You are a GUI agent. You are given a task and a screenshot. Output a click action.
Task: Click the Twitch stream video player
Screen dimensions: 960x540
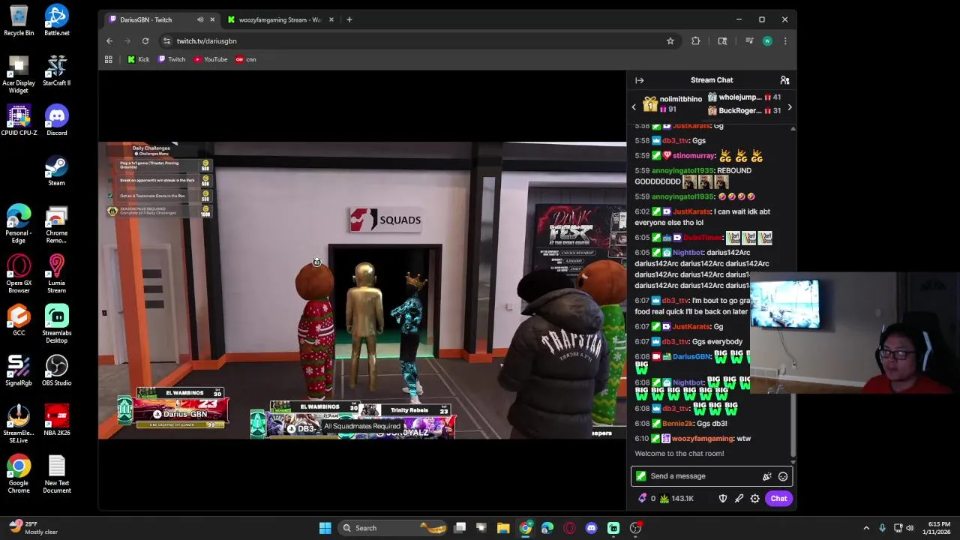pos(362,290)
